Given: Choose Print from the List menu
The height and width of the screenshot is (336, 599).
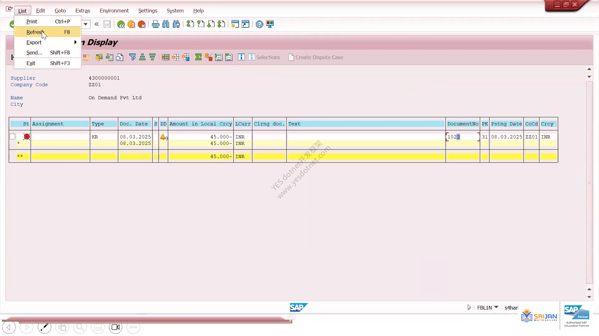Looking at the screenshot, I should pyautogui.click(x=48, y=21).
